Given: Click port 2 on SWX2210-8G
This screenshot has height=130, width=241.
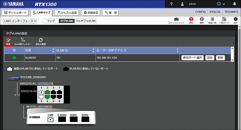Looking at the screenshot, I should [41, 97].
